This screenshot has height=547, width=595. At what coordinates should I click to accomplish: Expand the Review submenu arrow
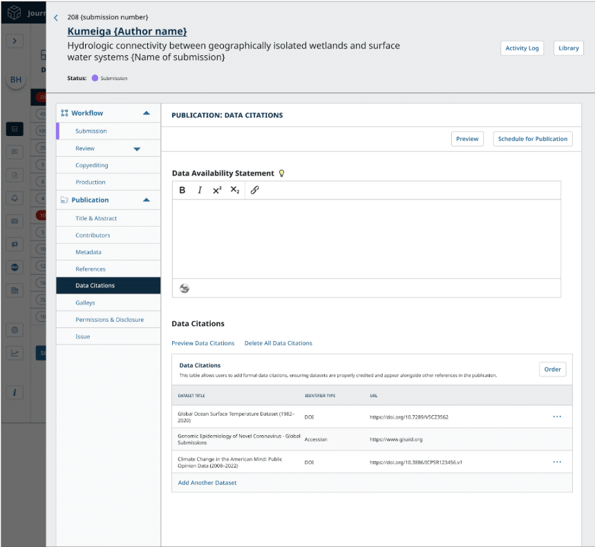(x=137, y=148)
